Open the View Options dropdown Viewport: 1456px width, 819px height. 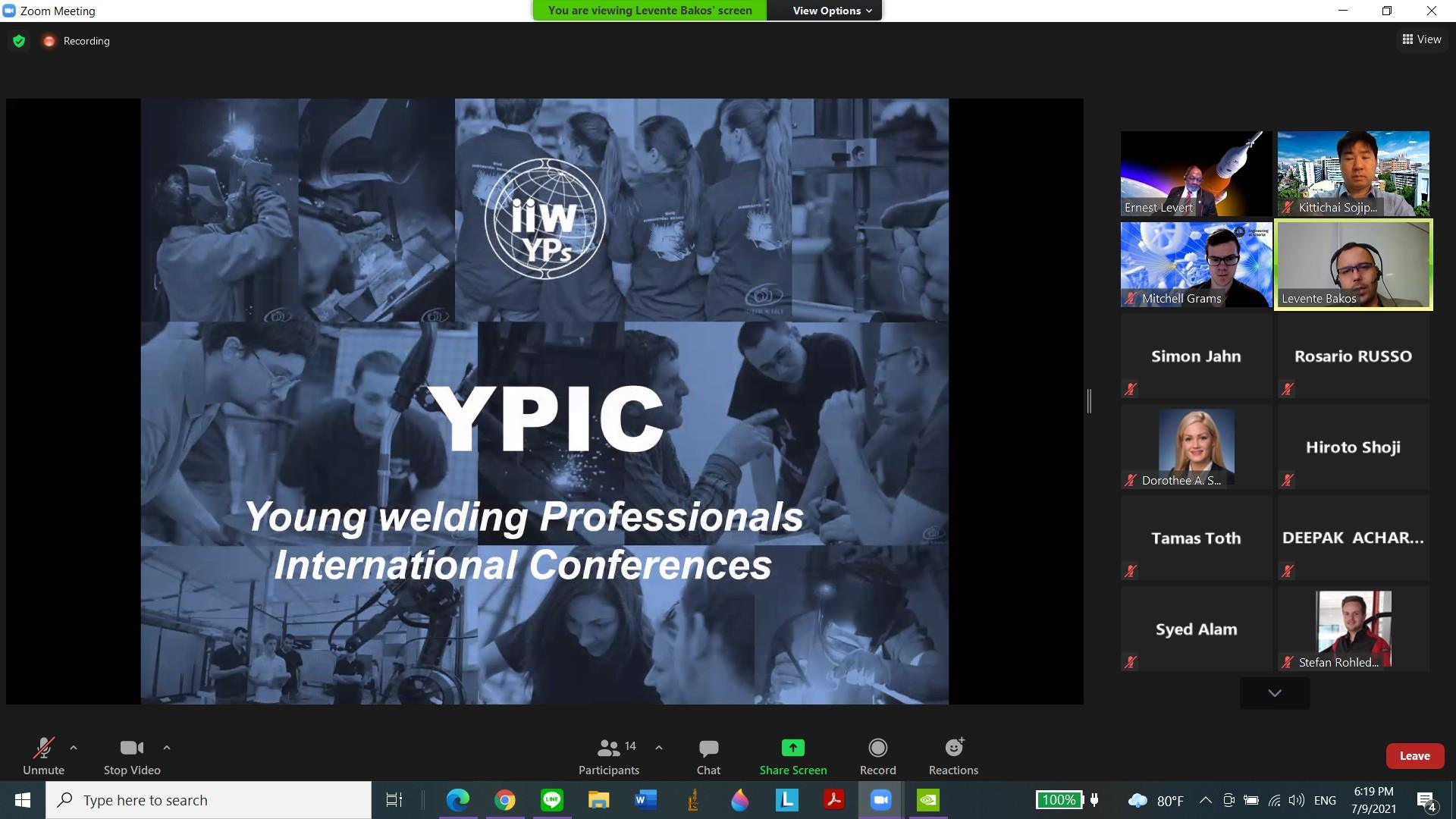click(x=832, y=11)
